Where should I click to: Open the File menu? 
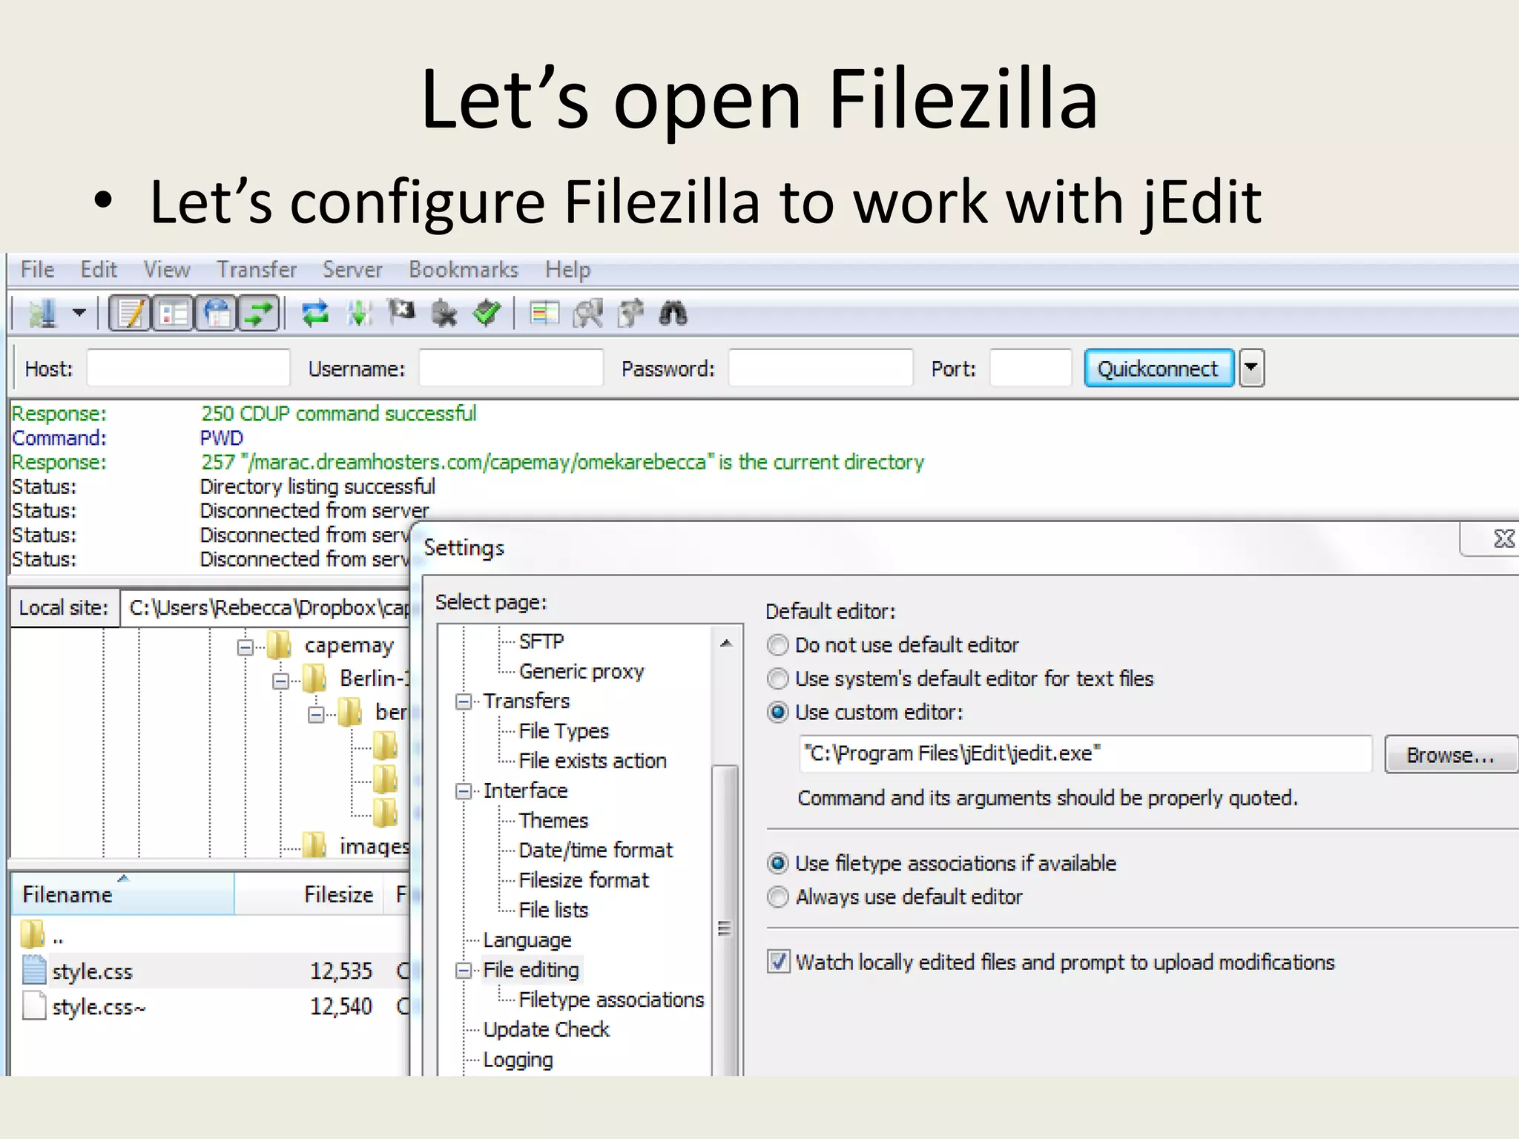click(37, 269)
